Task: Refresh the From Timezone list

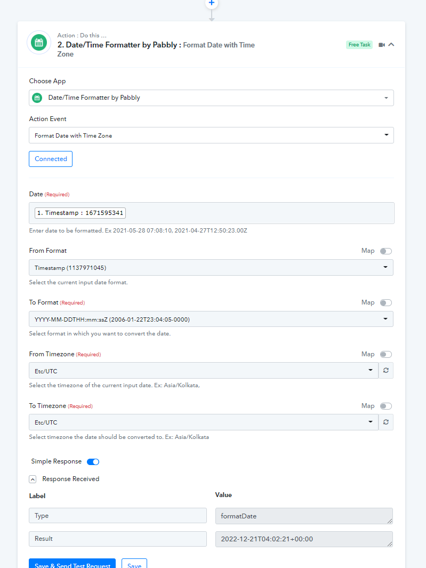Action: click(386, 370)
